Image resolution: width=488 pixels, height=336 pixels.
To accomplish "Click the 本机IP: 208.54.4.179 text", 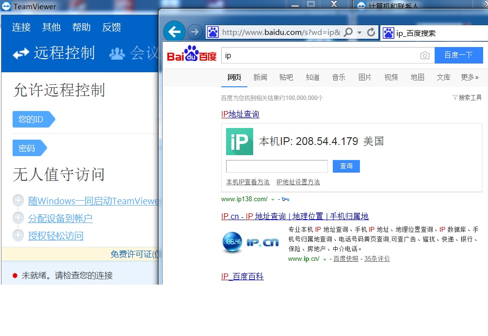I will click(309, 141).
